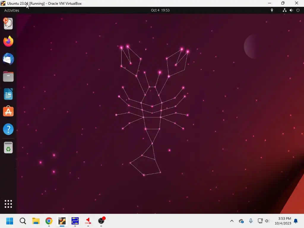Restore down the VirtualBox window
This screenshot has height=228, width=304.
click(x=283, y=3)
